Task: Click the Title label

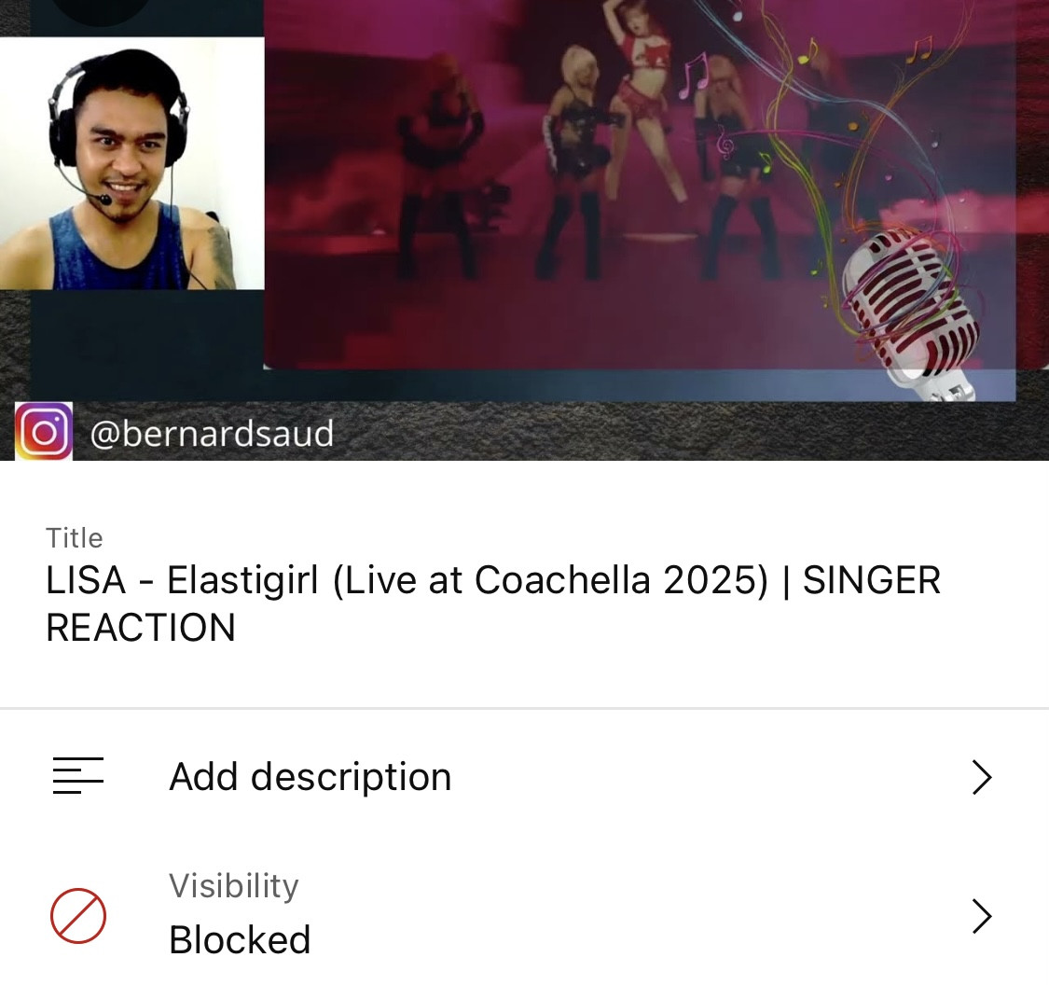Action: tap(75, 538)
